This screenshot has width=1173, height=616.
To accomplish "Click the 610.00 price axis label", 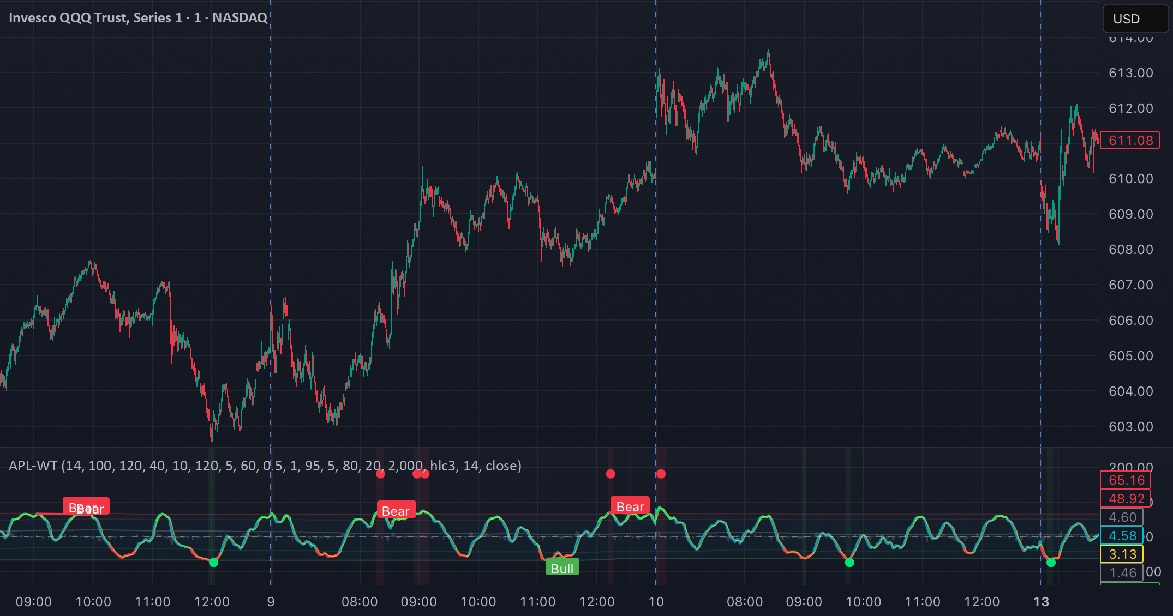I will [1131, 179].
